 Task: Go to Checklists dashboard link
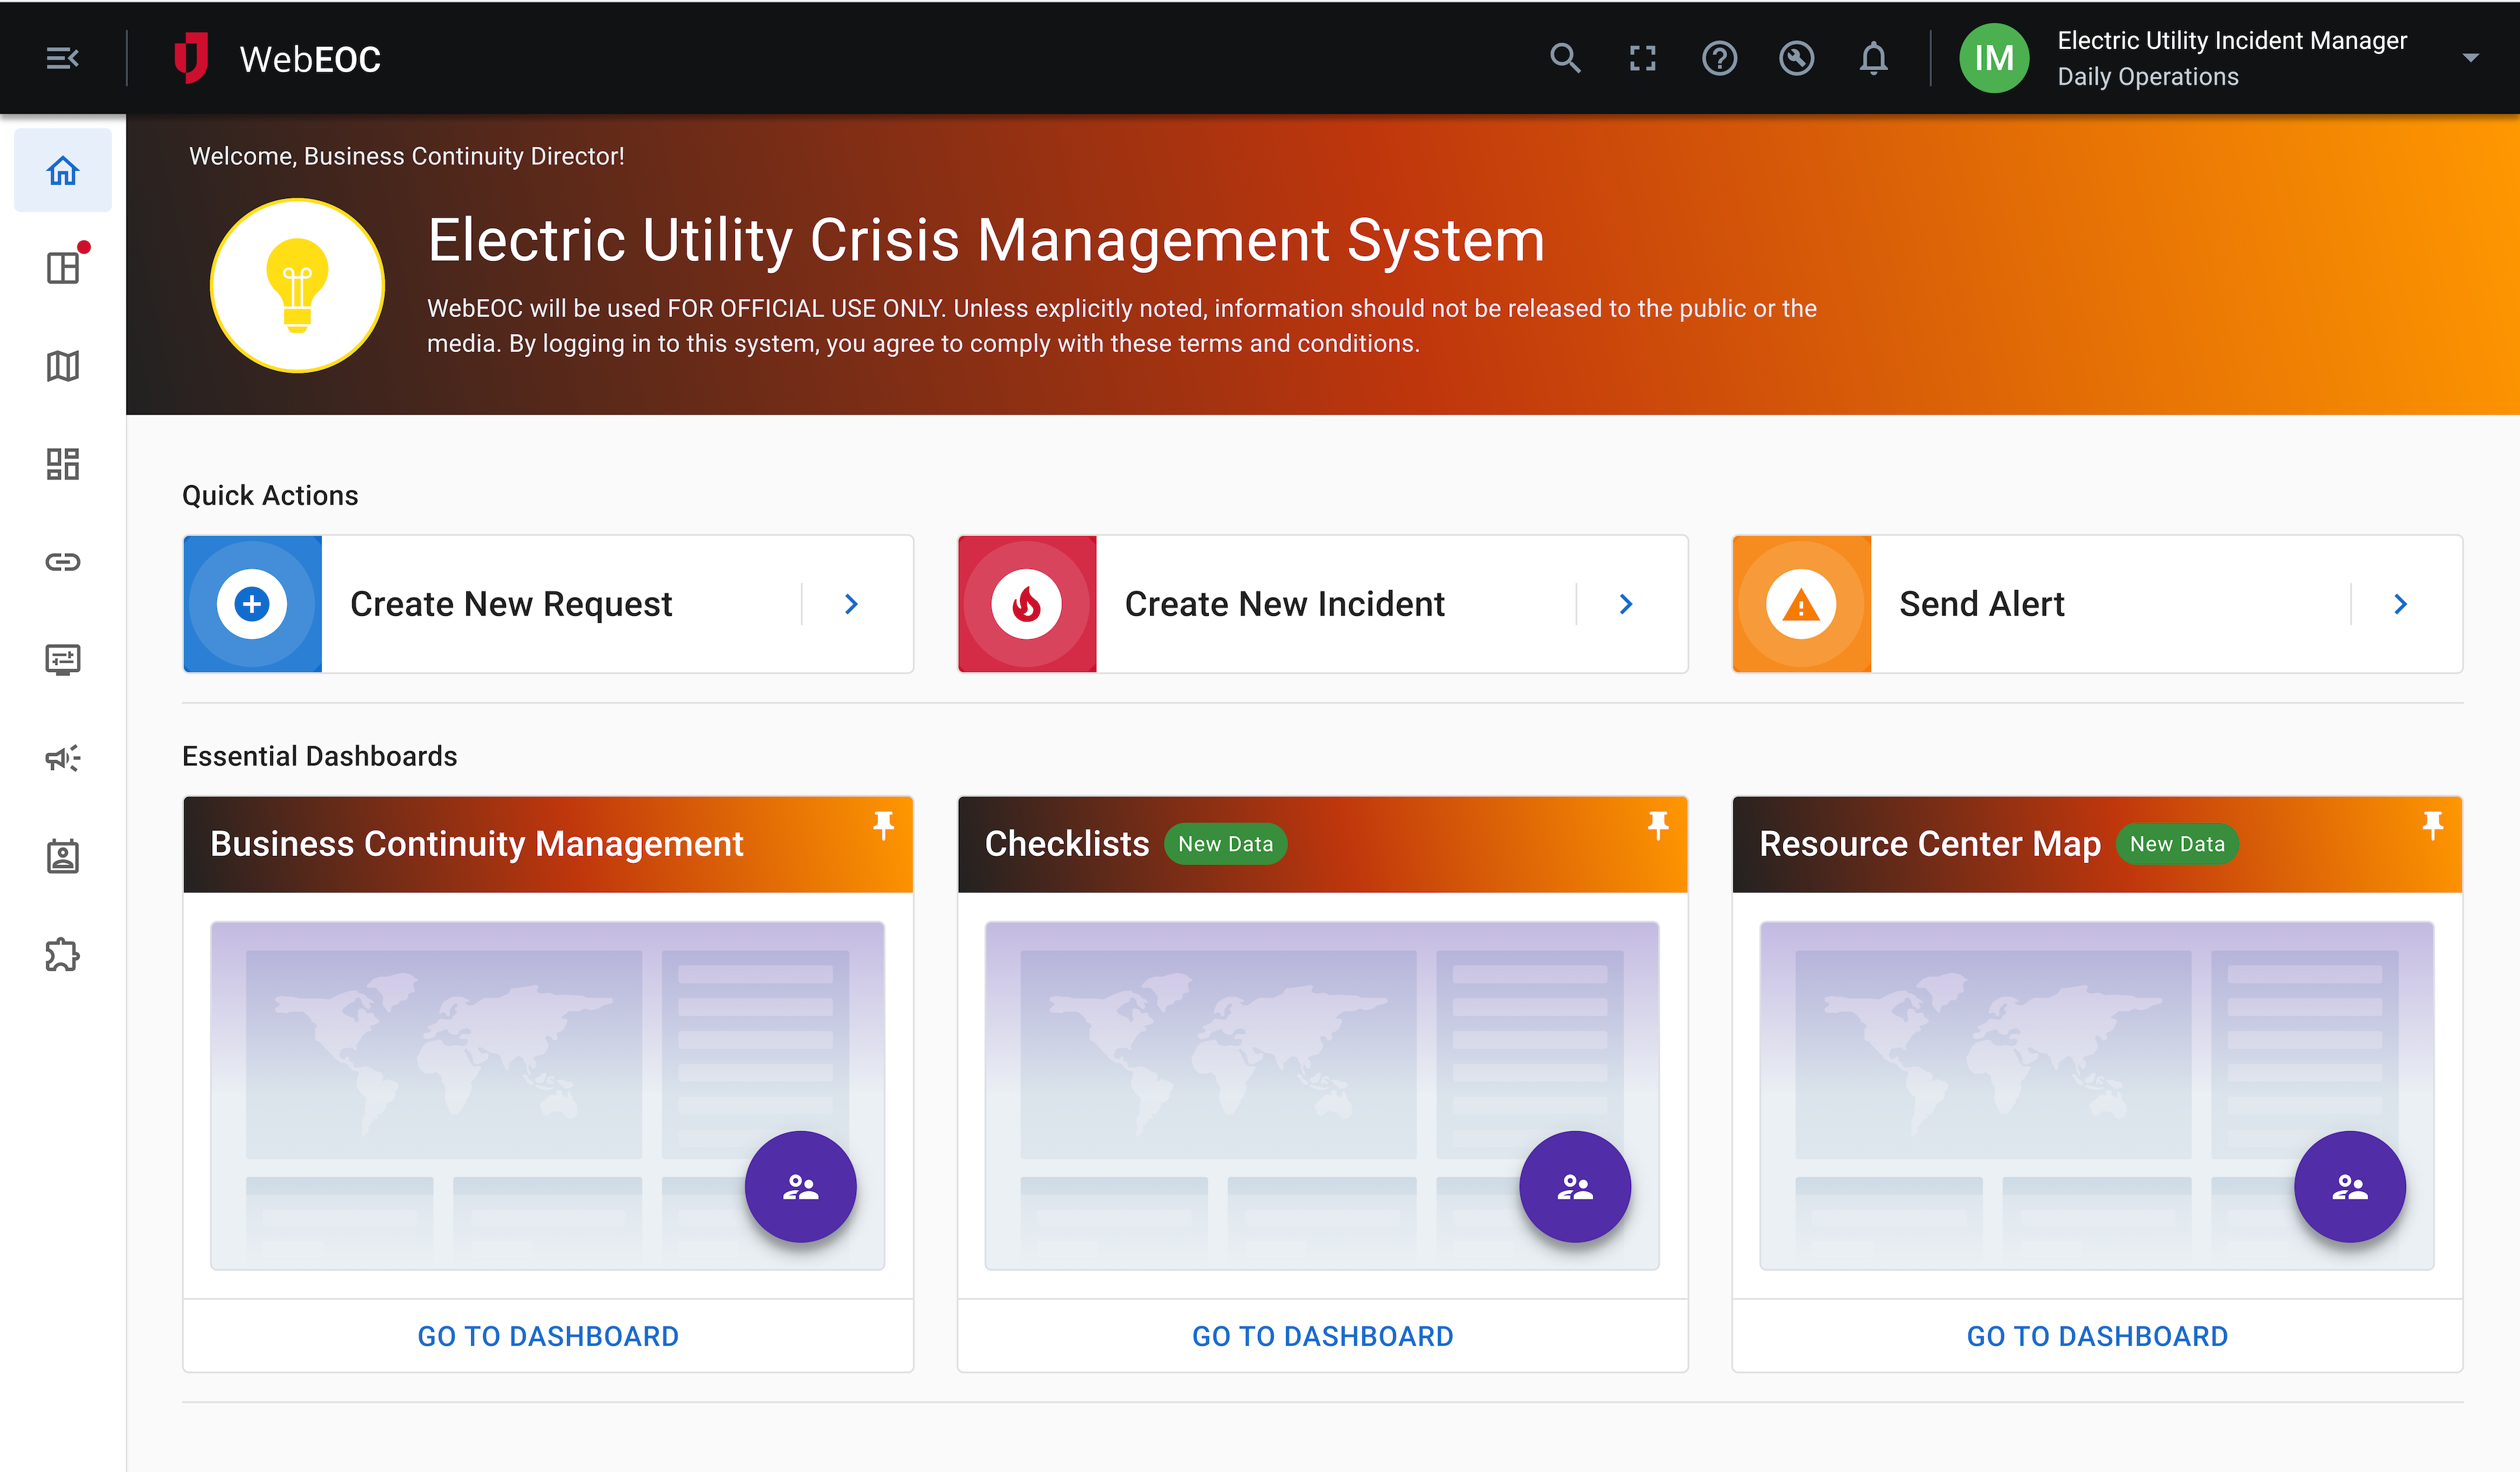point(1322,1336)
